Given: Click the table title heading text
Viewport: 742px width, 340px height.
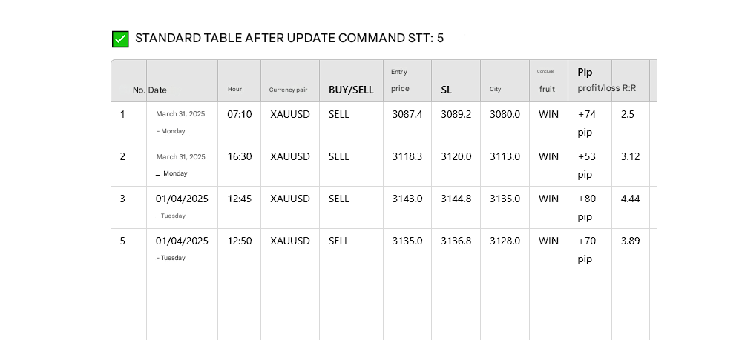Looking at the screenshot, I should click(289, 39).
